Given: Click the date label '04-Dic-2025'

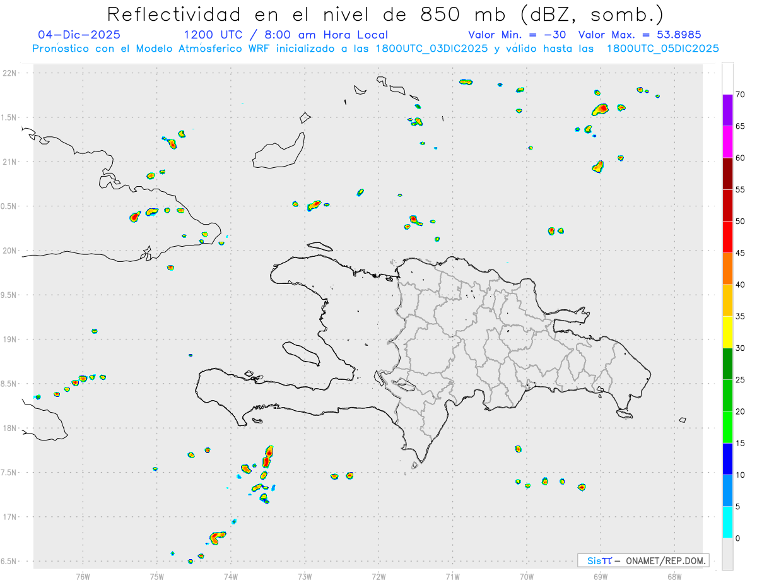Looking at the screenshot, I should point(79,35).
